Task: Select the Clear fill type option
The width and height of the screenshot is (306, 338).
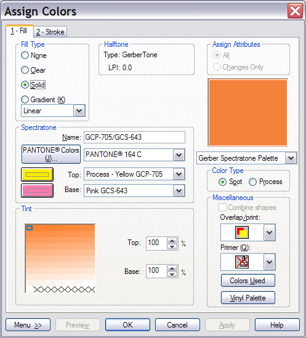Action: (x=25, y=70)
